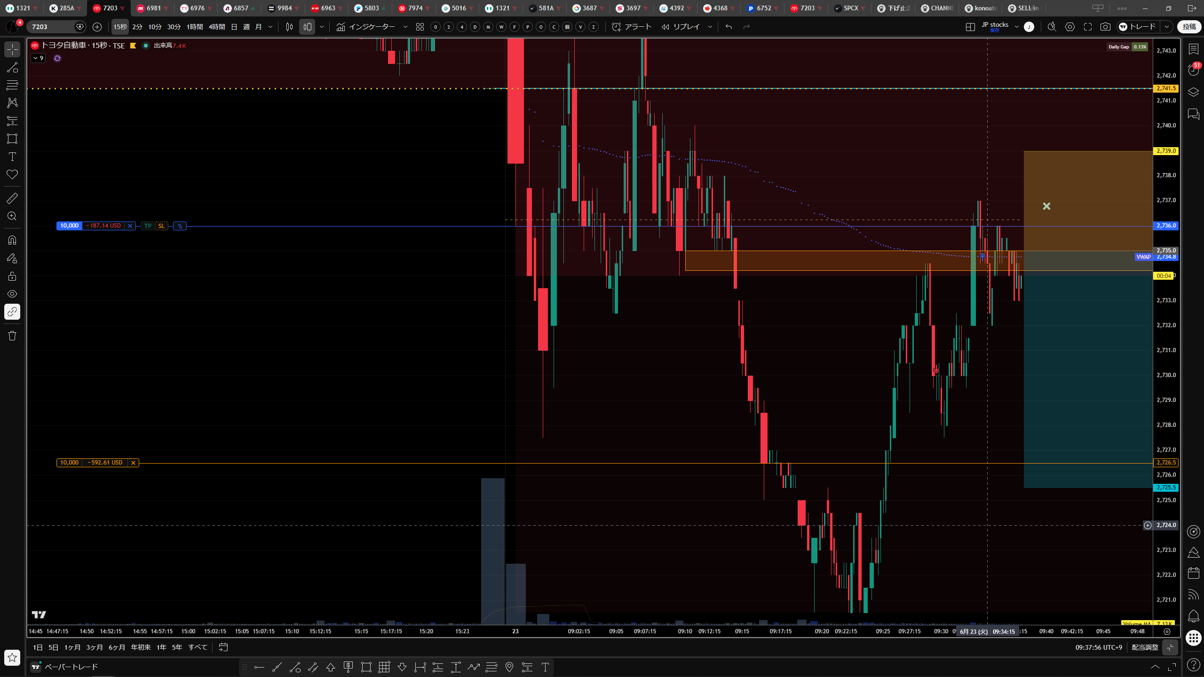Select the trend line drawing tool
This screenshot has width=1204, height=677.
[x=12, y=67]
